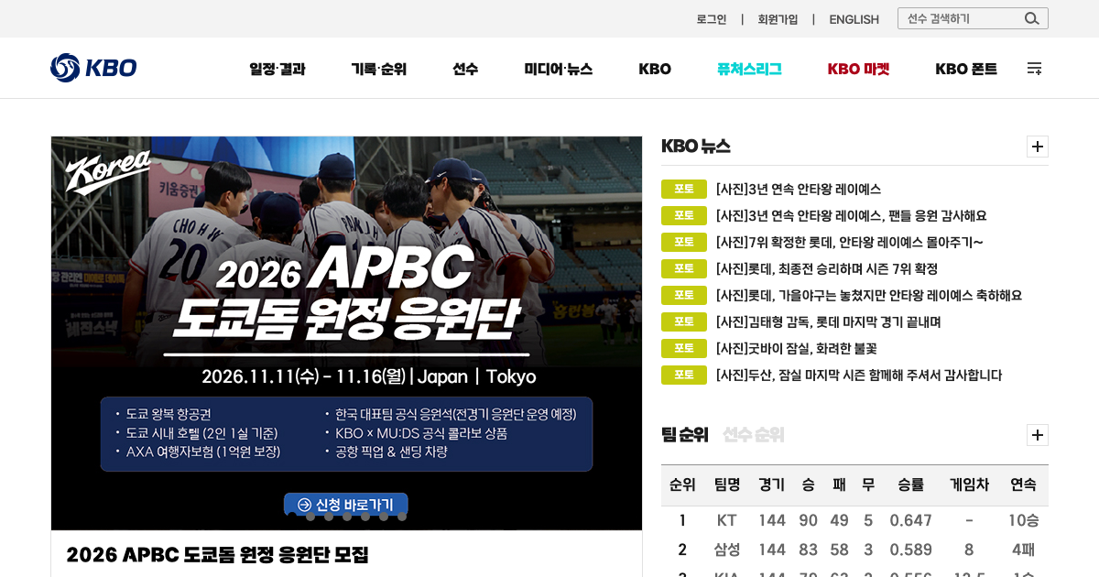The image size is (1099, 577).
Task: Open news 굿바이 잠실, 화려한 불꽃
Action: pyautogui.click(x=797, y=349)
